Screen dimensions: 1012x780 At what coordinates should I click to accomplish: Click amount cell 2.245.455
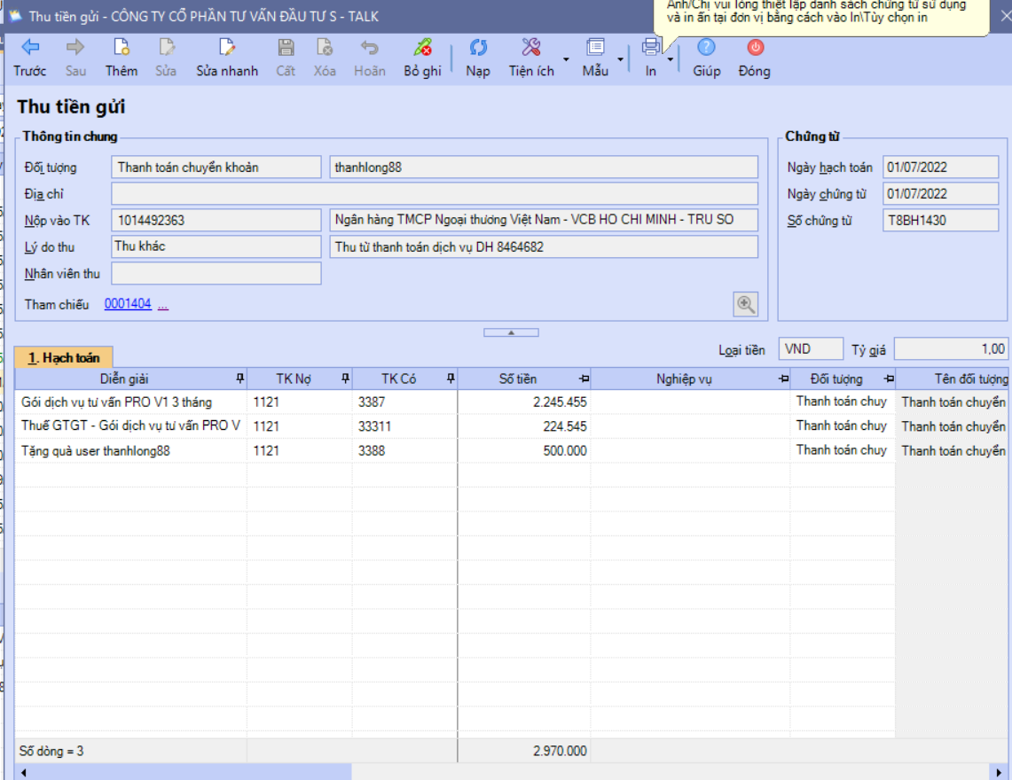point(523,402)
